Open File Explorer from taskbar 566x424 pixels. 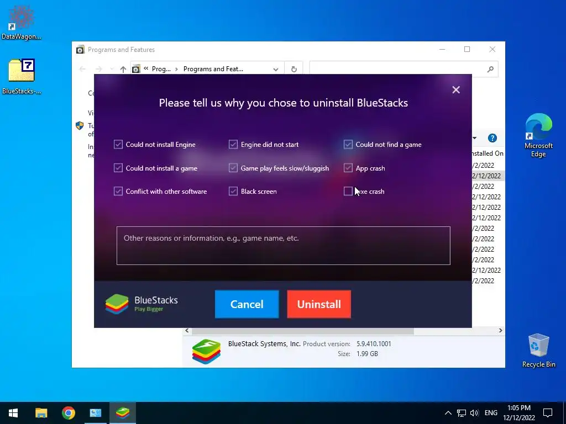[x=41, y=413]
